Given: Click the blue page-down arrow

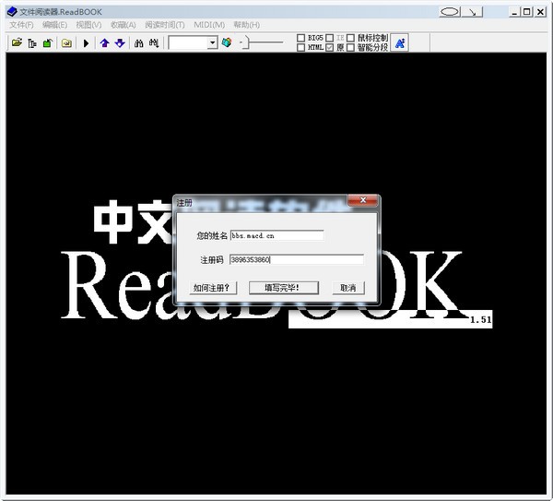Looking at the screenshot, I should 120,43.
